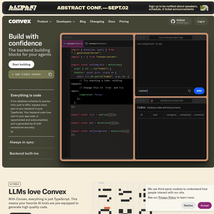The width and height of the screenshot is (214, 214).
Task: Click the Convex favicon beside dashboard.convex.dev
Action: pyautogui.click(x=152, y=101)
